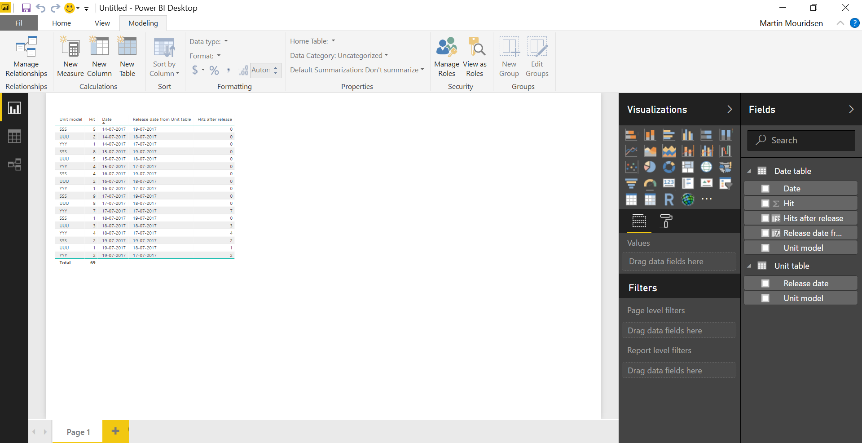Create a New Table
The width and height of the screenshot is (862, 443).
127,57
